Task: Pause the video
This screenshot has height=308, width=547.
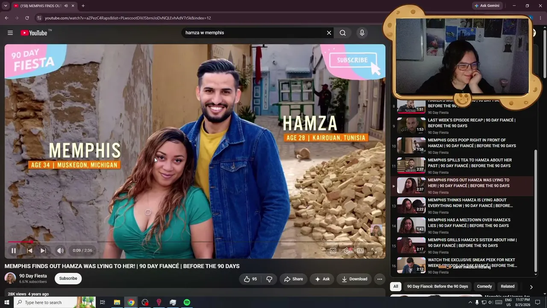Action: 14,251
